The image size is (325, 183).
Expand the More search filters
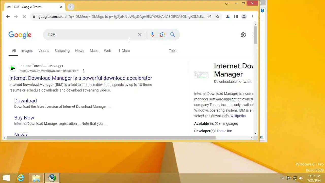coord(124,51)
